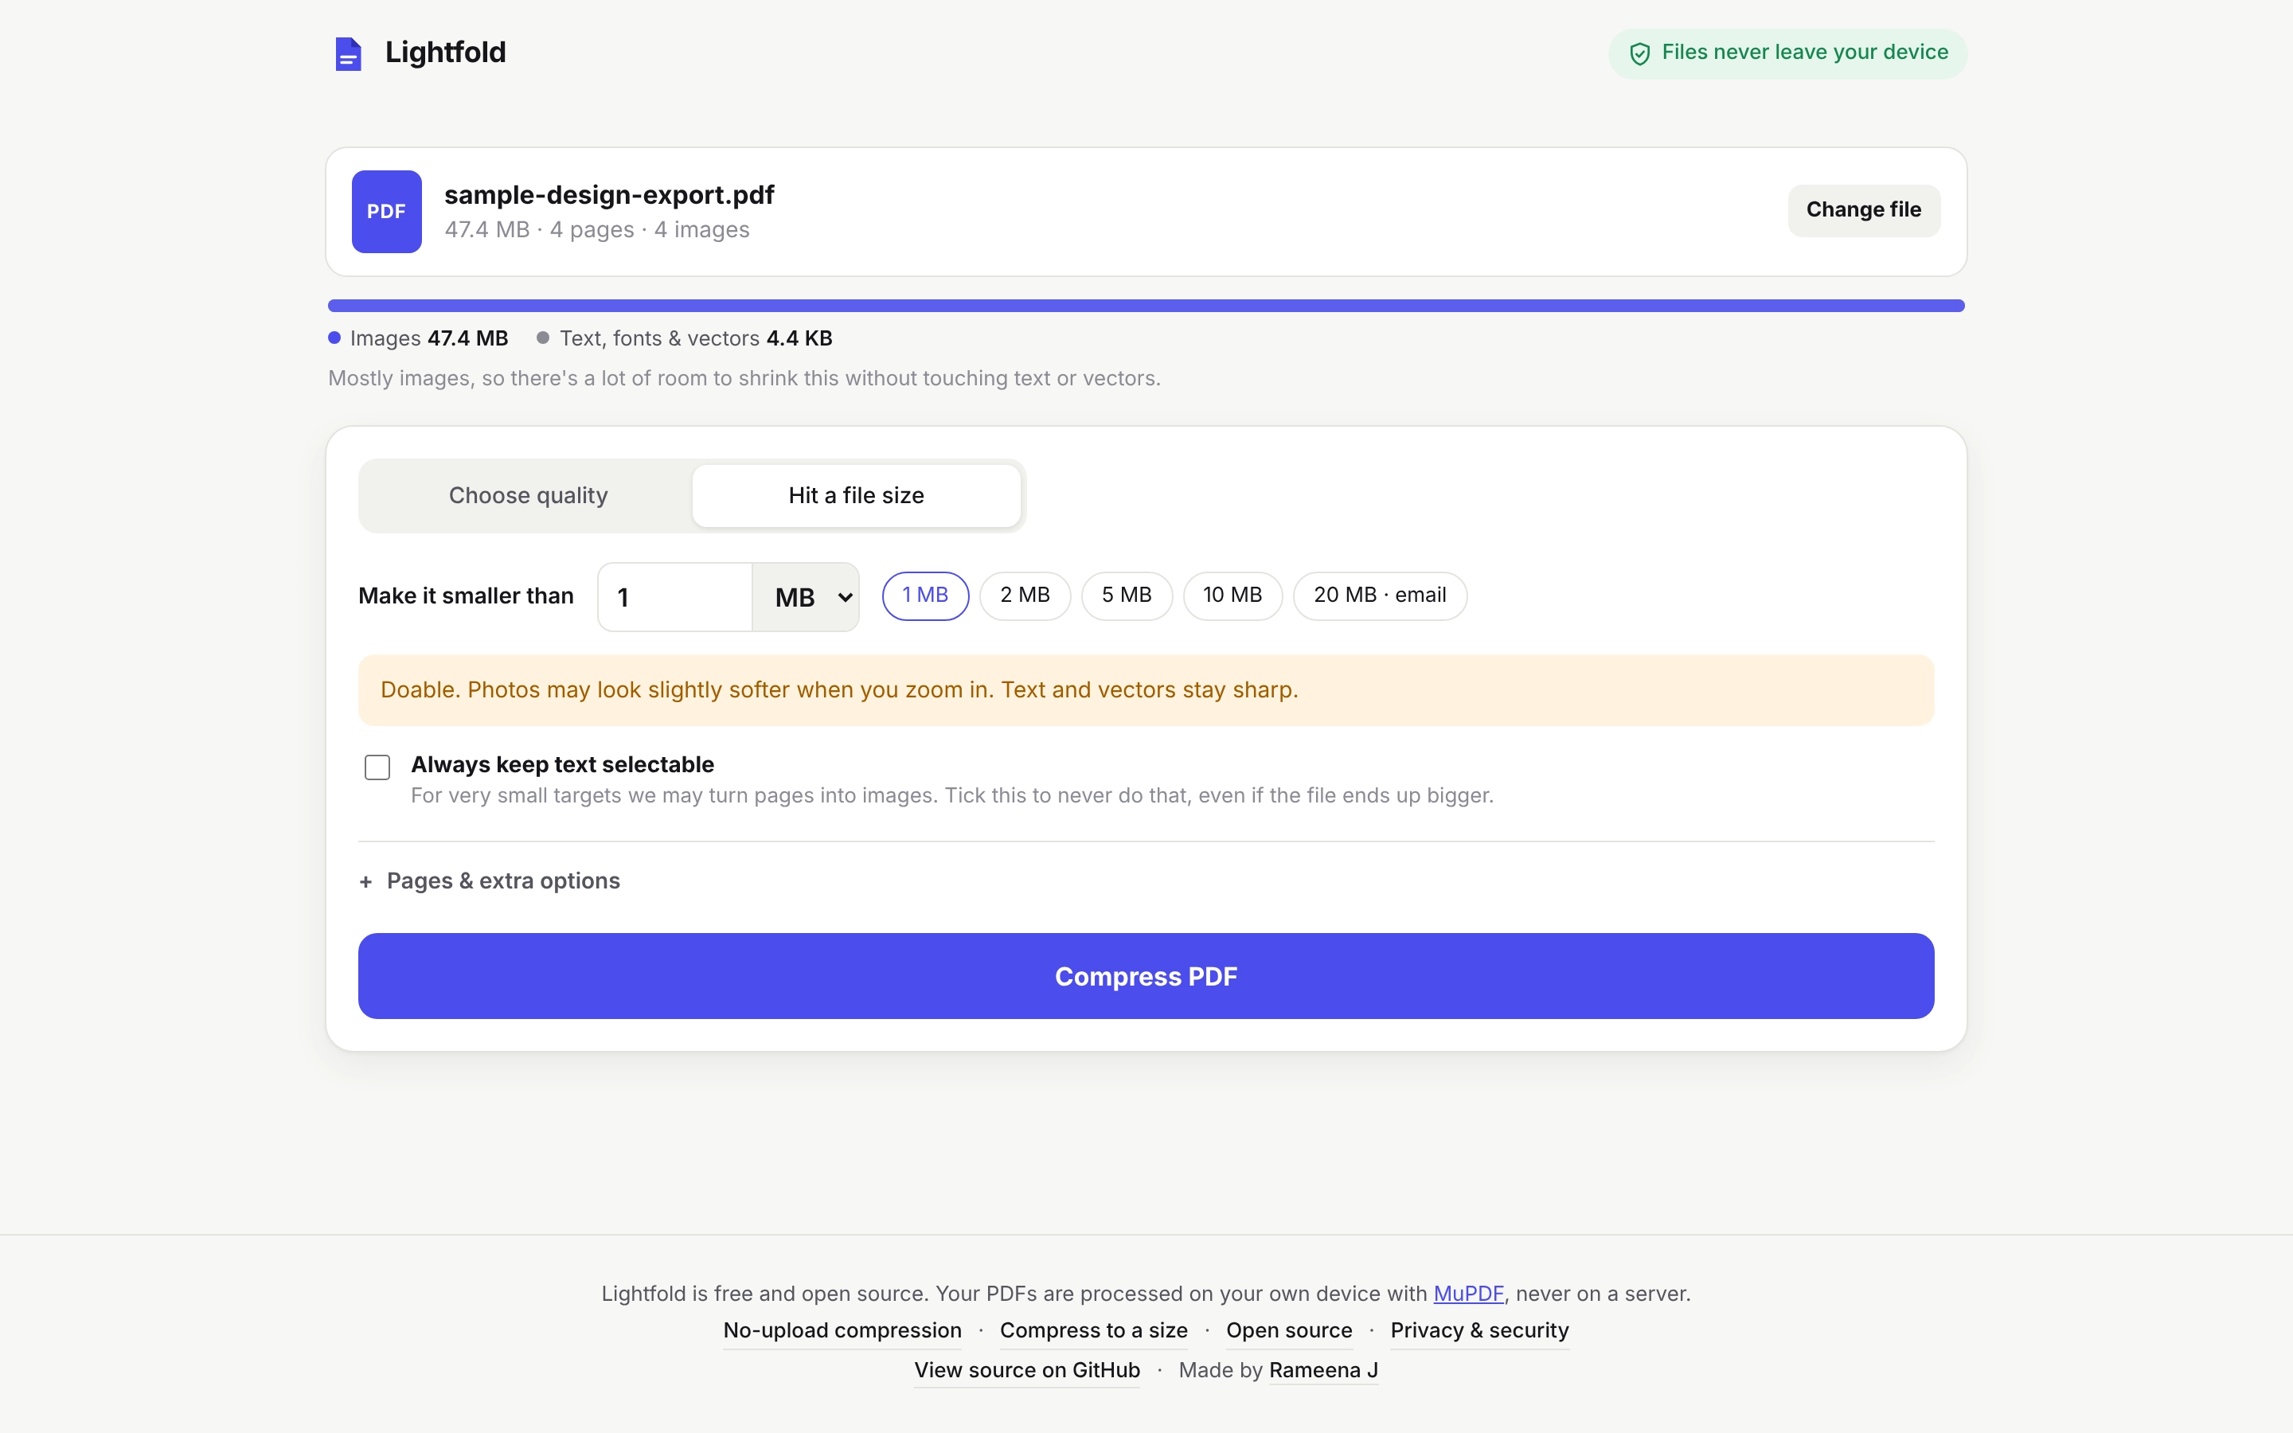Click the Lightfold document logo icon
The width and height of the screenshot is (2293, 1433).
[x=348, y=53]
